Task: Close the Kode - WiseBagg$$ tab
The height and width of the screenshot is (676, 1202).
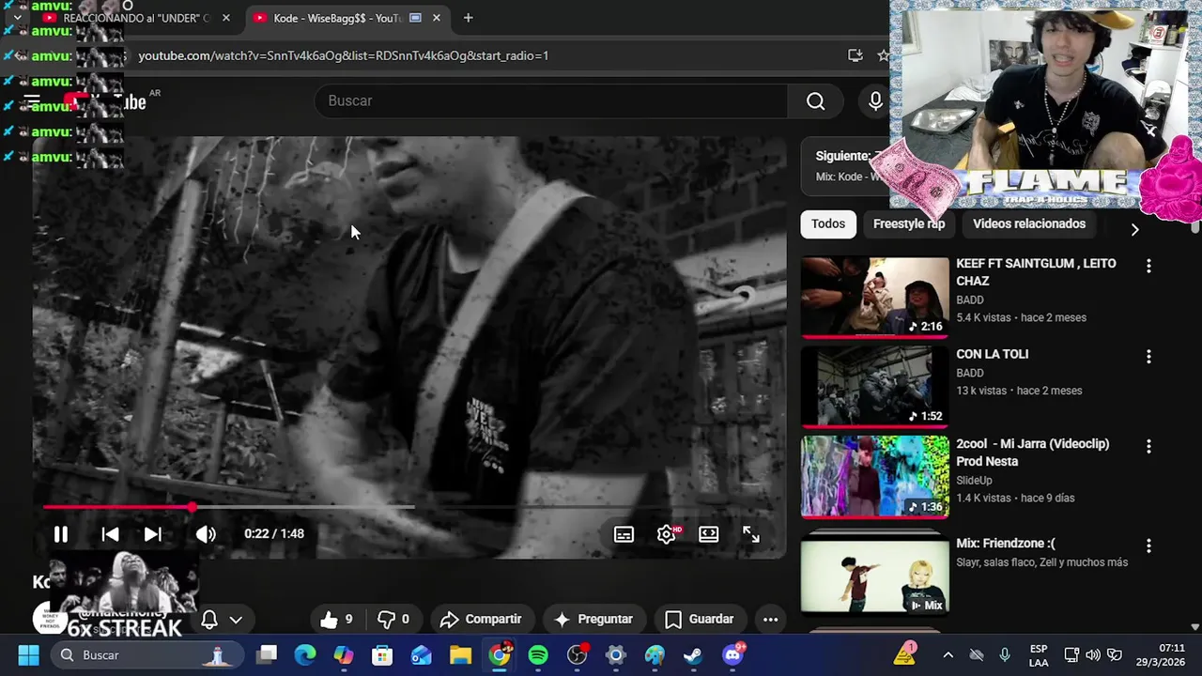Action: pyautogui.click(x=436, y=18)
